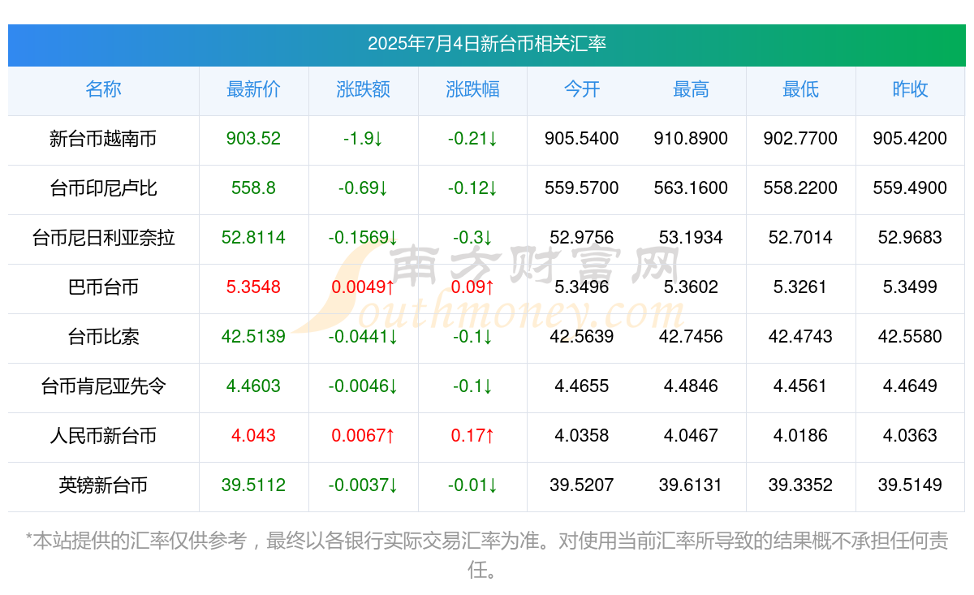Click change percent -0.12↓
The height and width of the screenshot is (595, 974).
click(x=472, y=188)
